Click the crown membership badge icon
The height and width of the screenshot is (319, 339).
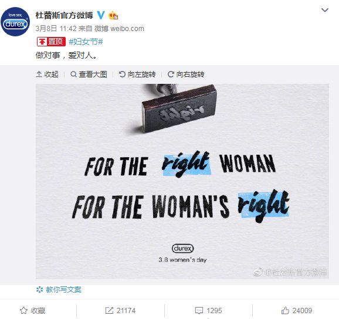[x=113, y=16]
